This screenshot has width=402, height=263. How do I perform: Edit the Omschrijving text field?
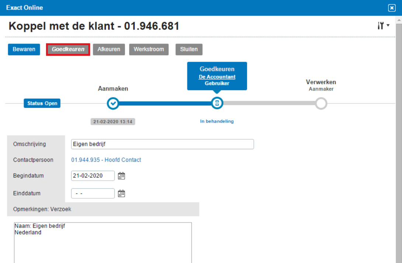tap(162, 144)
